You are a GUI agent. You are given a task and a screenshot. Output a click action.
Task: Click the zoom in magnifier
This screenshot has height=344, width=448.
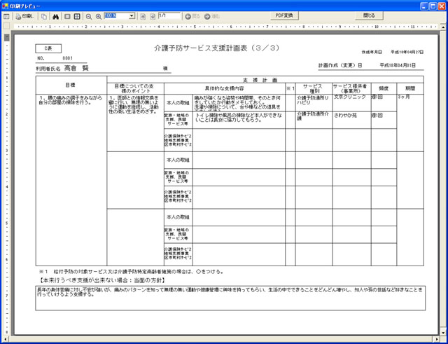point(99,15)
